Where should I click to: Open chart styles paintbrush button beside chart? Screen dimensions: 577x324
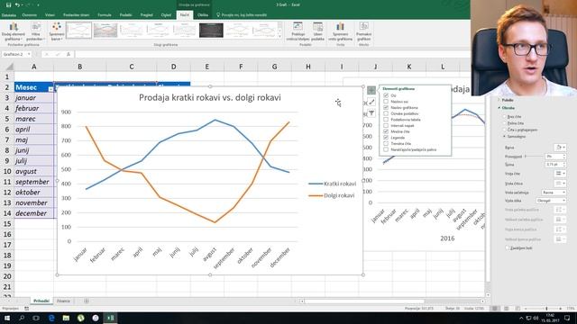coord(371,102)
